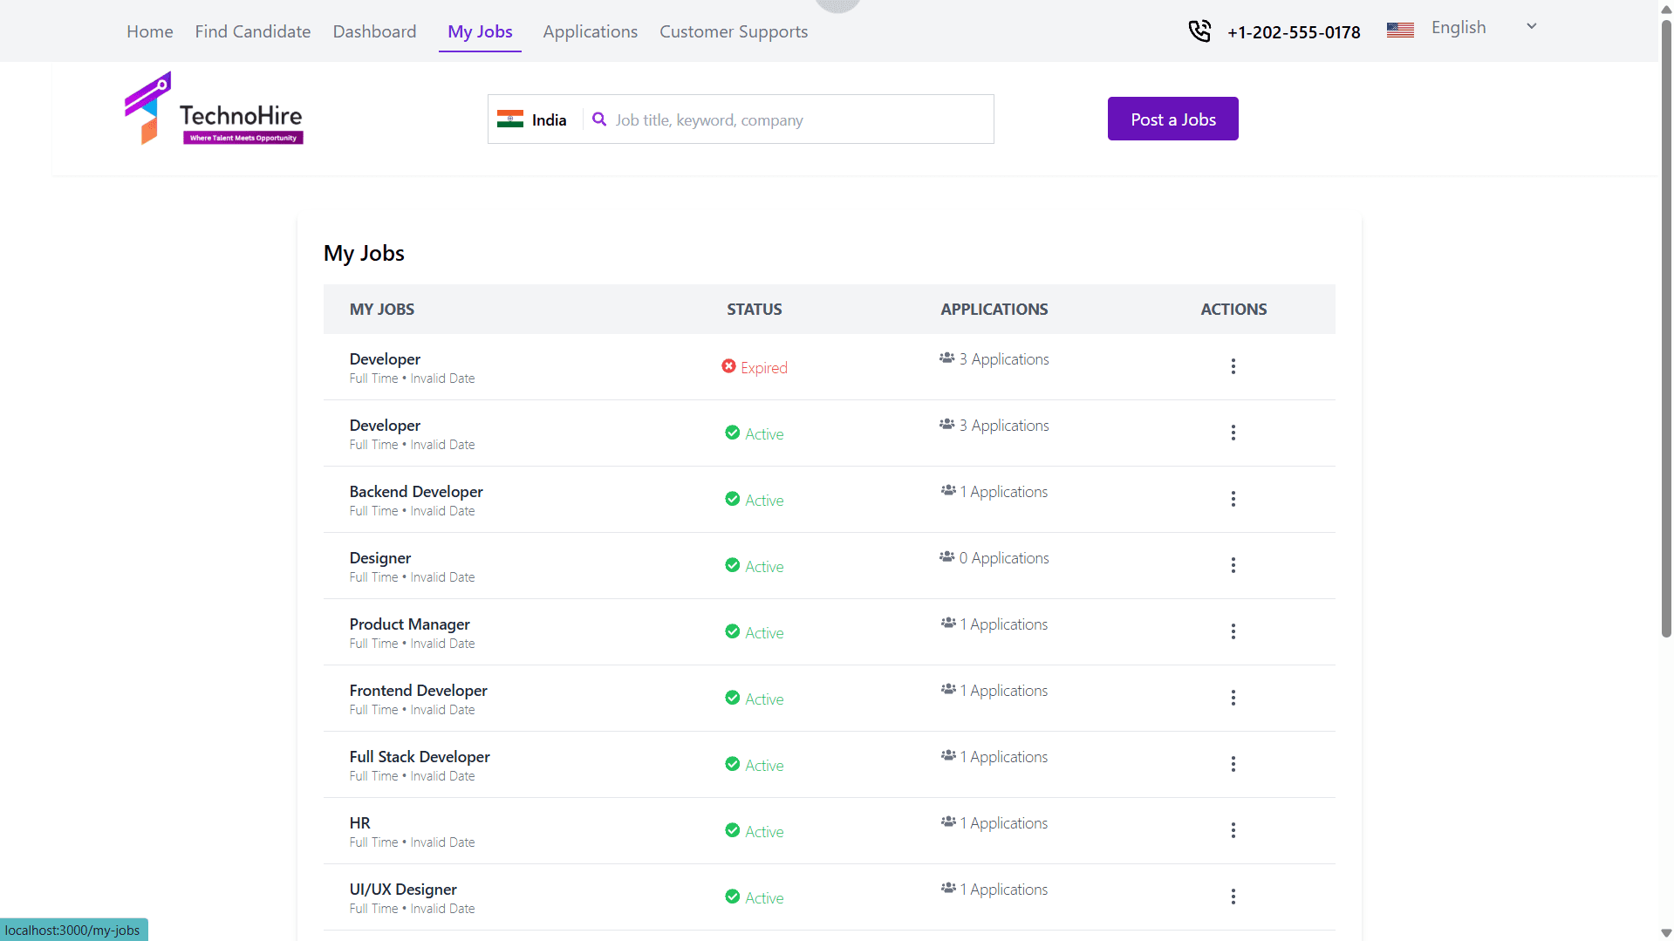View 1 Applications for Product Manager
The image size is (1674, 941).
1004,624
